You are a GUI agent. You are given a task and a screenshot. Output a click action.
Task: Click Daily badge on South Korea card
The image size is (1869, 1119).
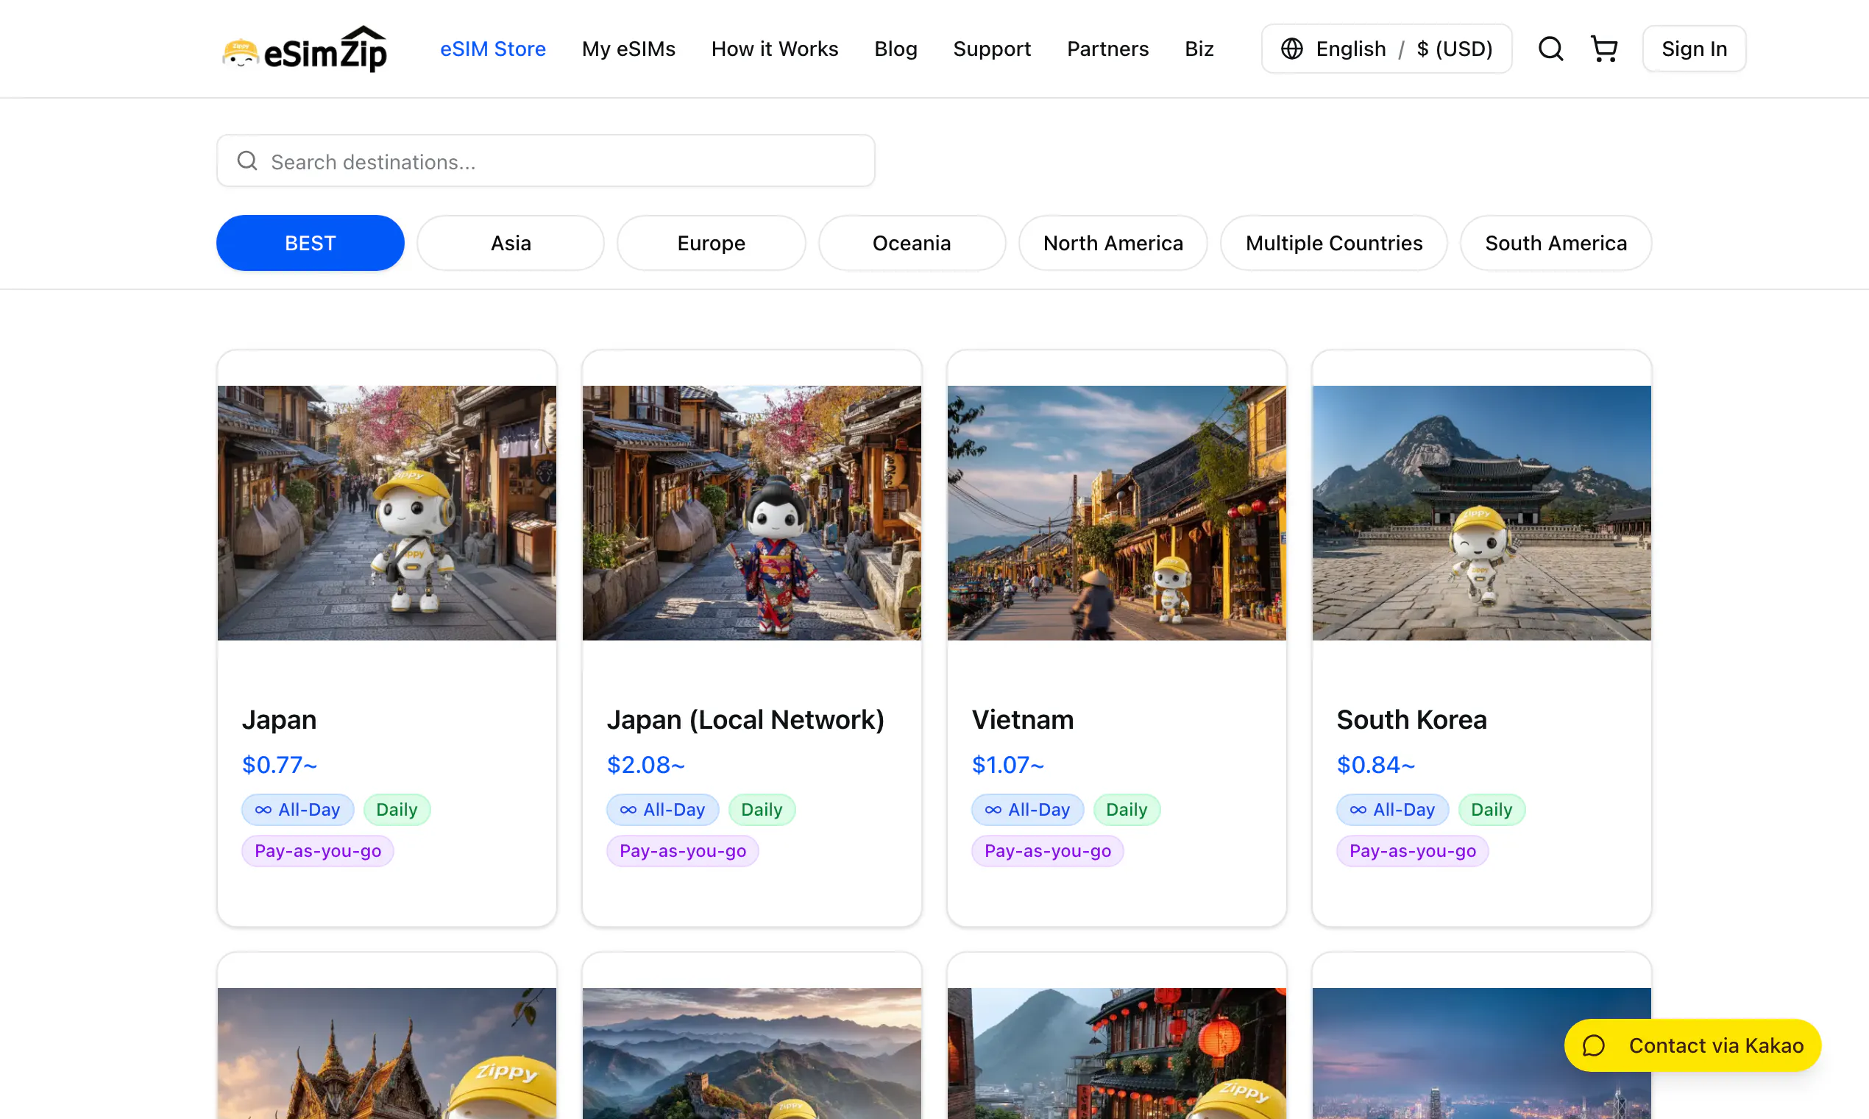click(x=1492, y=809)
